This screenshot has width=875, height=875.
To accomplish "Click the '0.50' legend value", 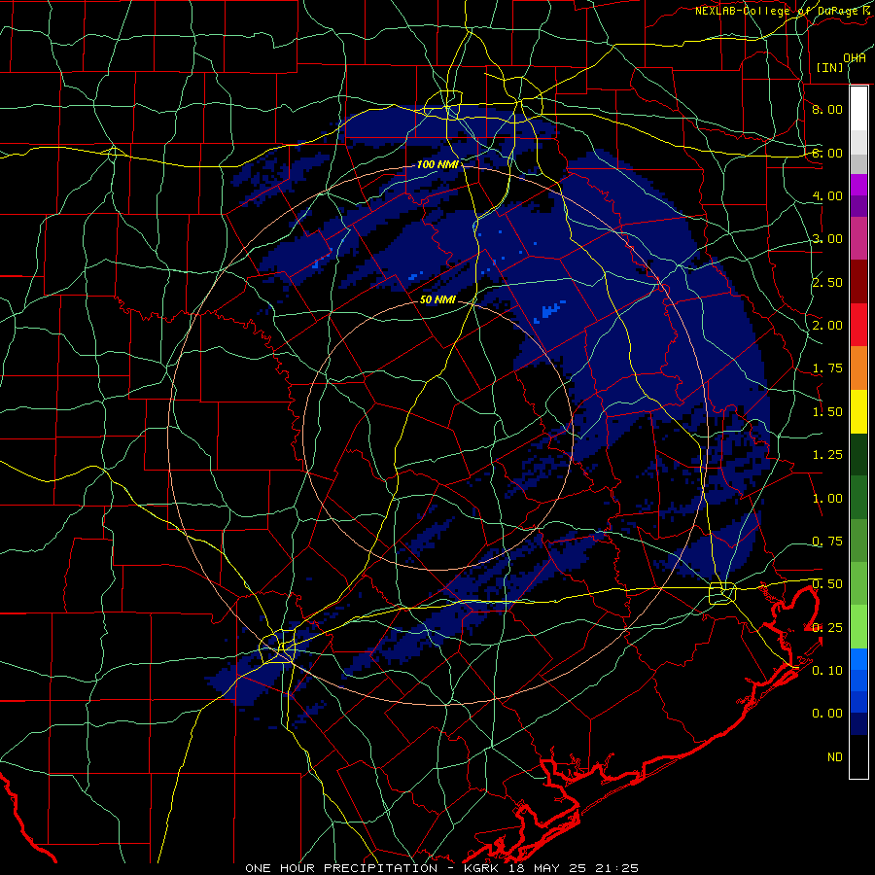I will [x=827, y=584].
